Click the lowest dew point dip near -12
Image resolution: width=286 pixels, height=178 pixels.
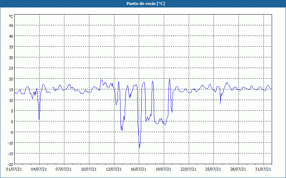pos(139,148)
